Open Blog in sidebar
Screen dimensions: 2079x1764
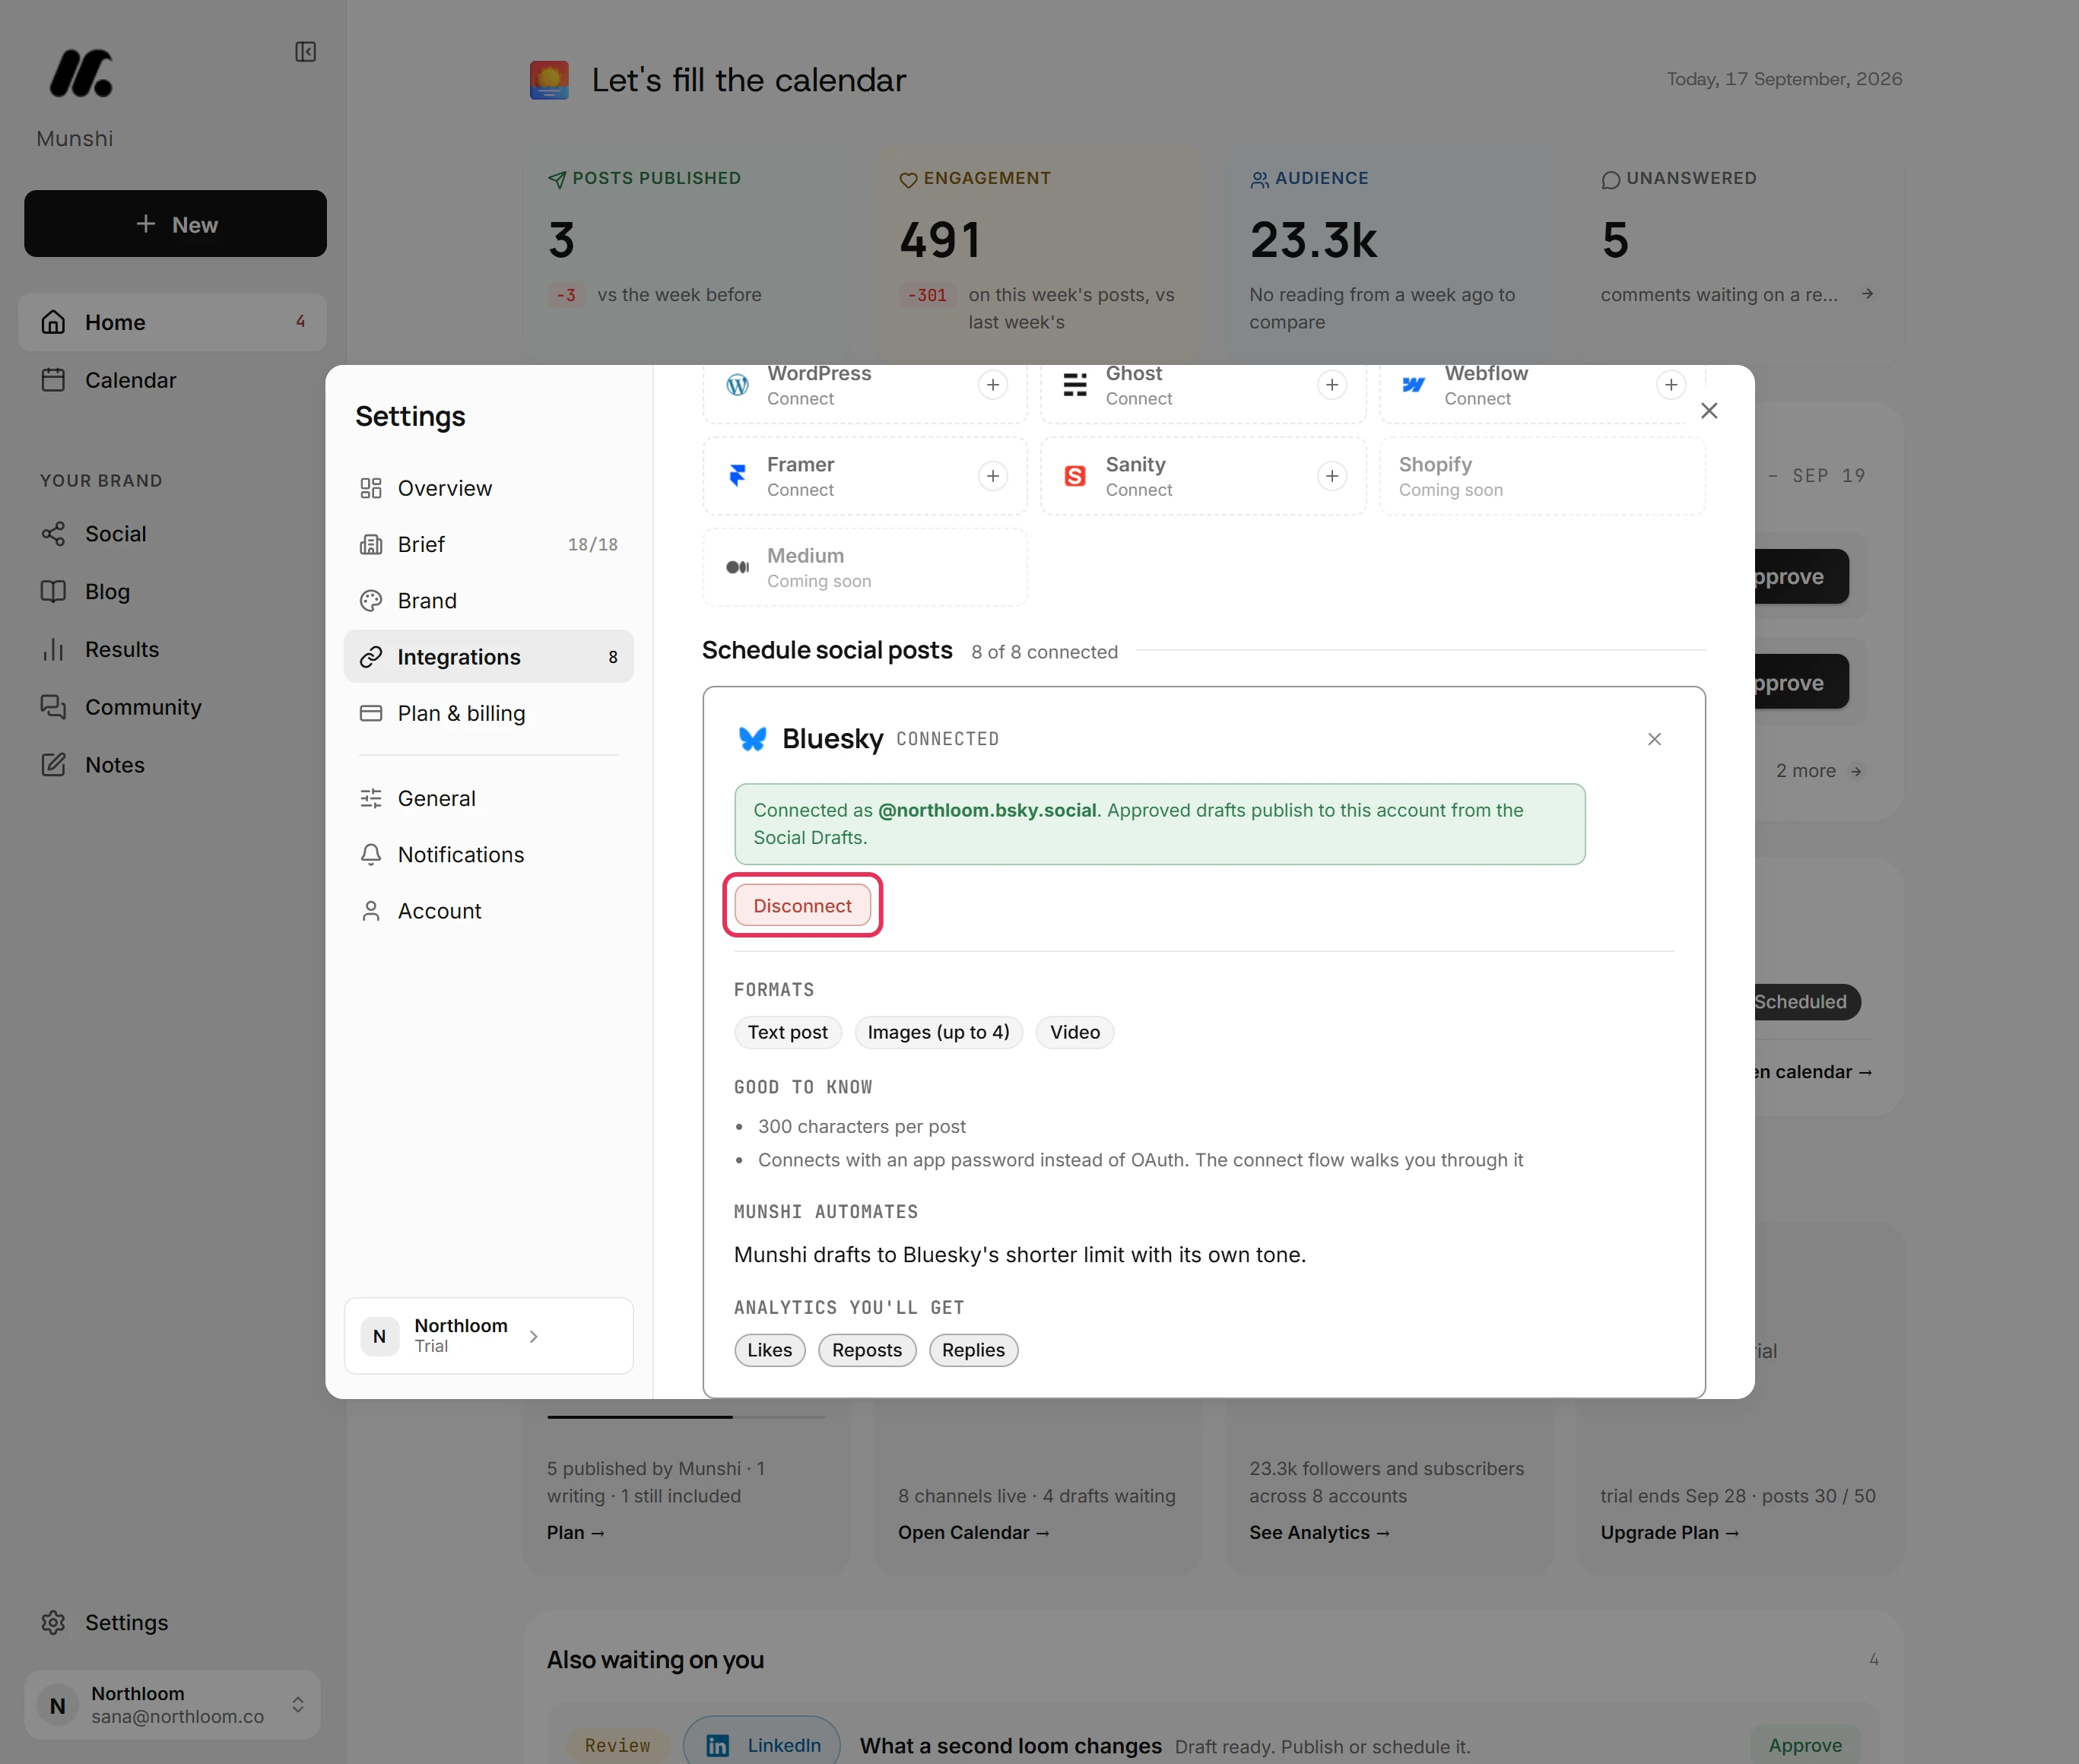(172, 592)
